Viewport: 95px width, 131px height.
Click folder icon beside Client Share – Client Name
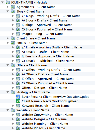point(13,38)
